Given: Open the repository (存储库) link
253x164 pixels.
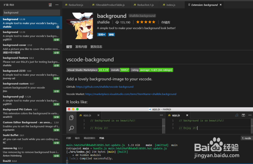Looking at the screenshot, I should point(166,22).
